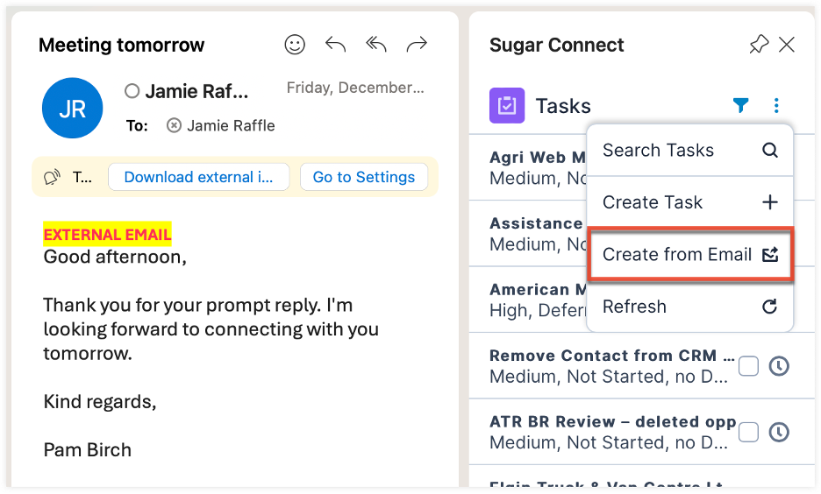The image size is (821, 494).
Task: Pin the Sugar Connect panel
Action: [759, 45]
